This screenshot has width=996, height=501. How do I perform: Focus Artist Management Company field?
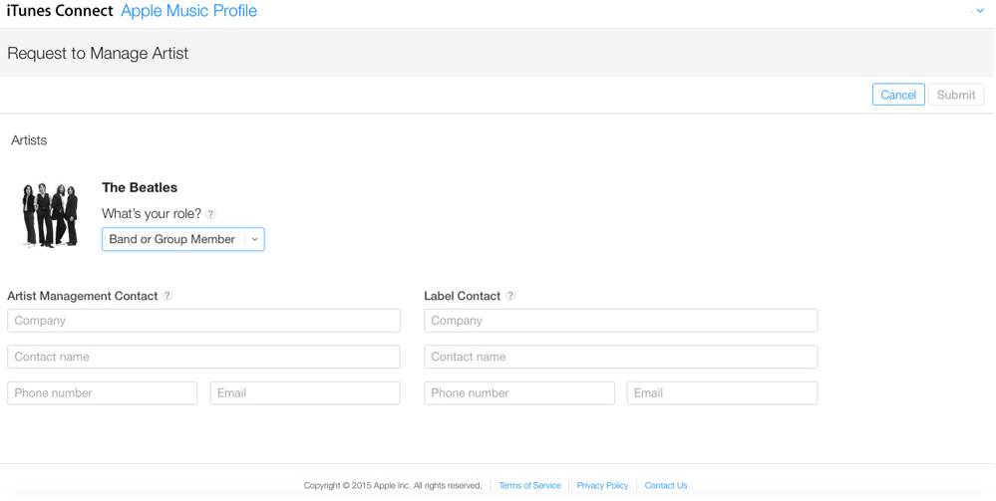(x=203, y=321)
